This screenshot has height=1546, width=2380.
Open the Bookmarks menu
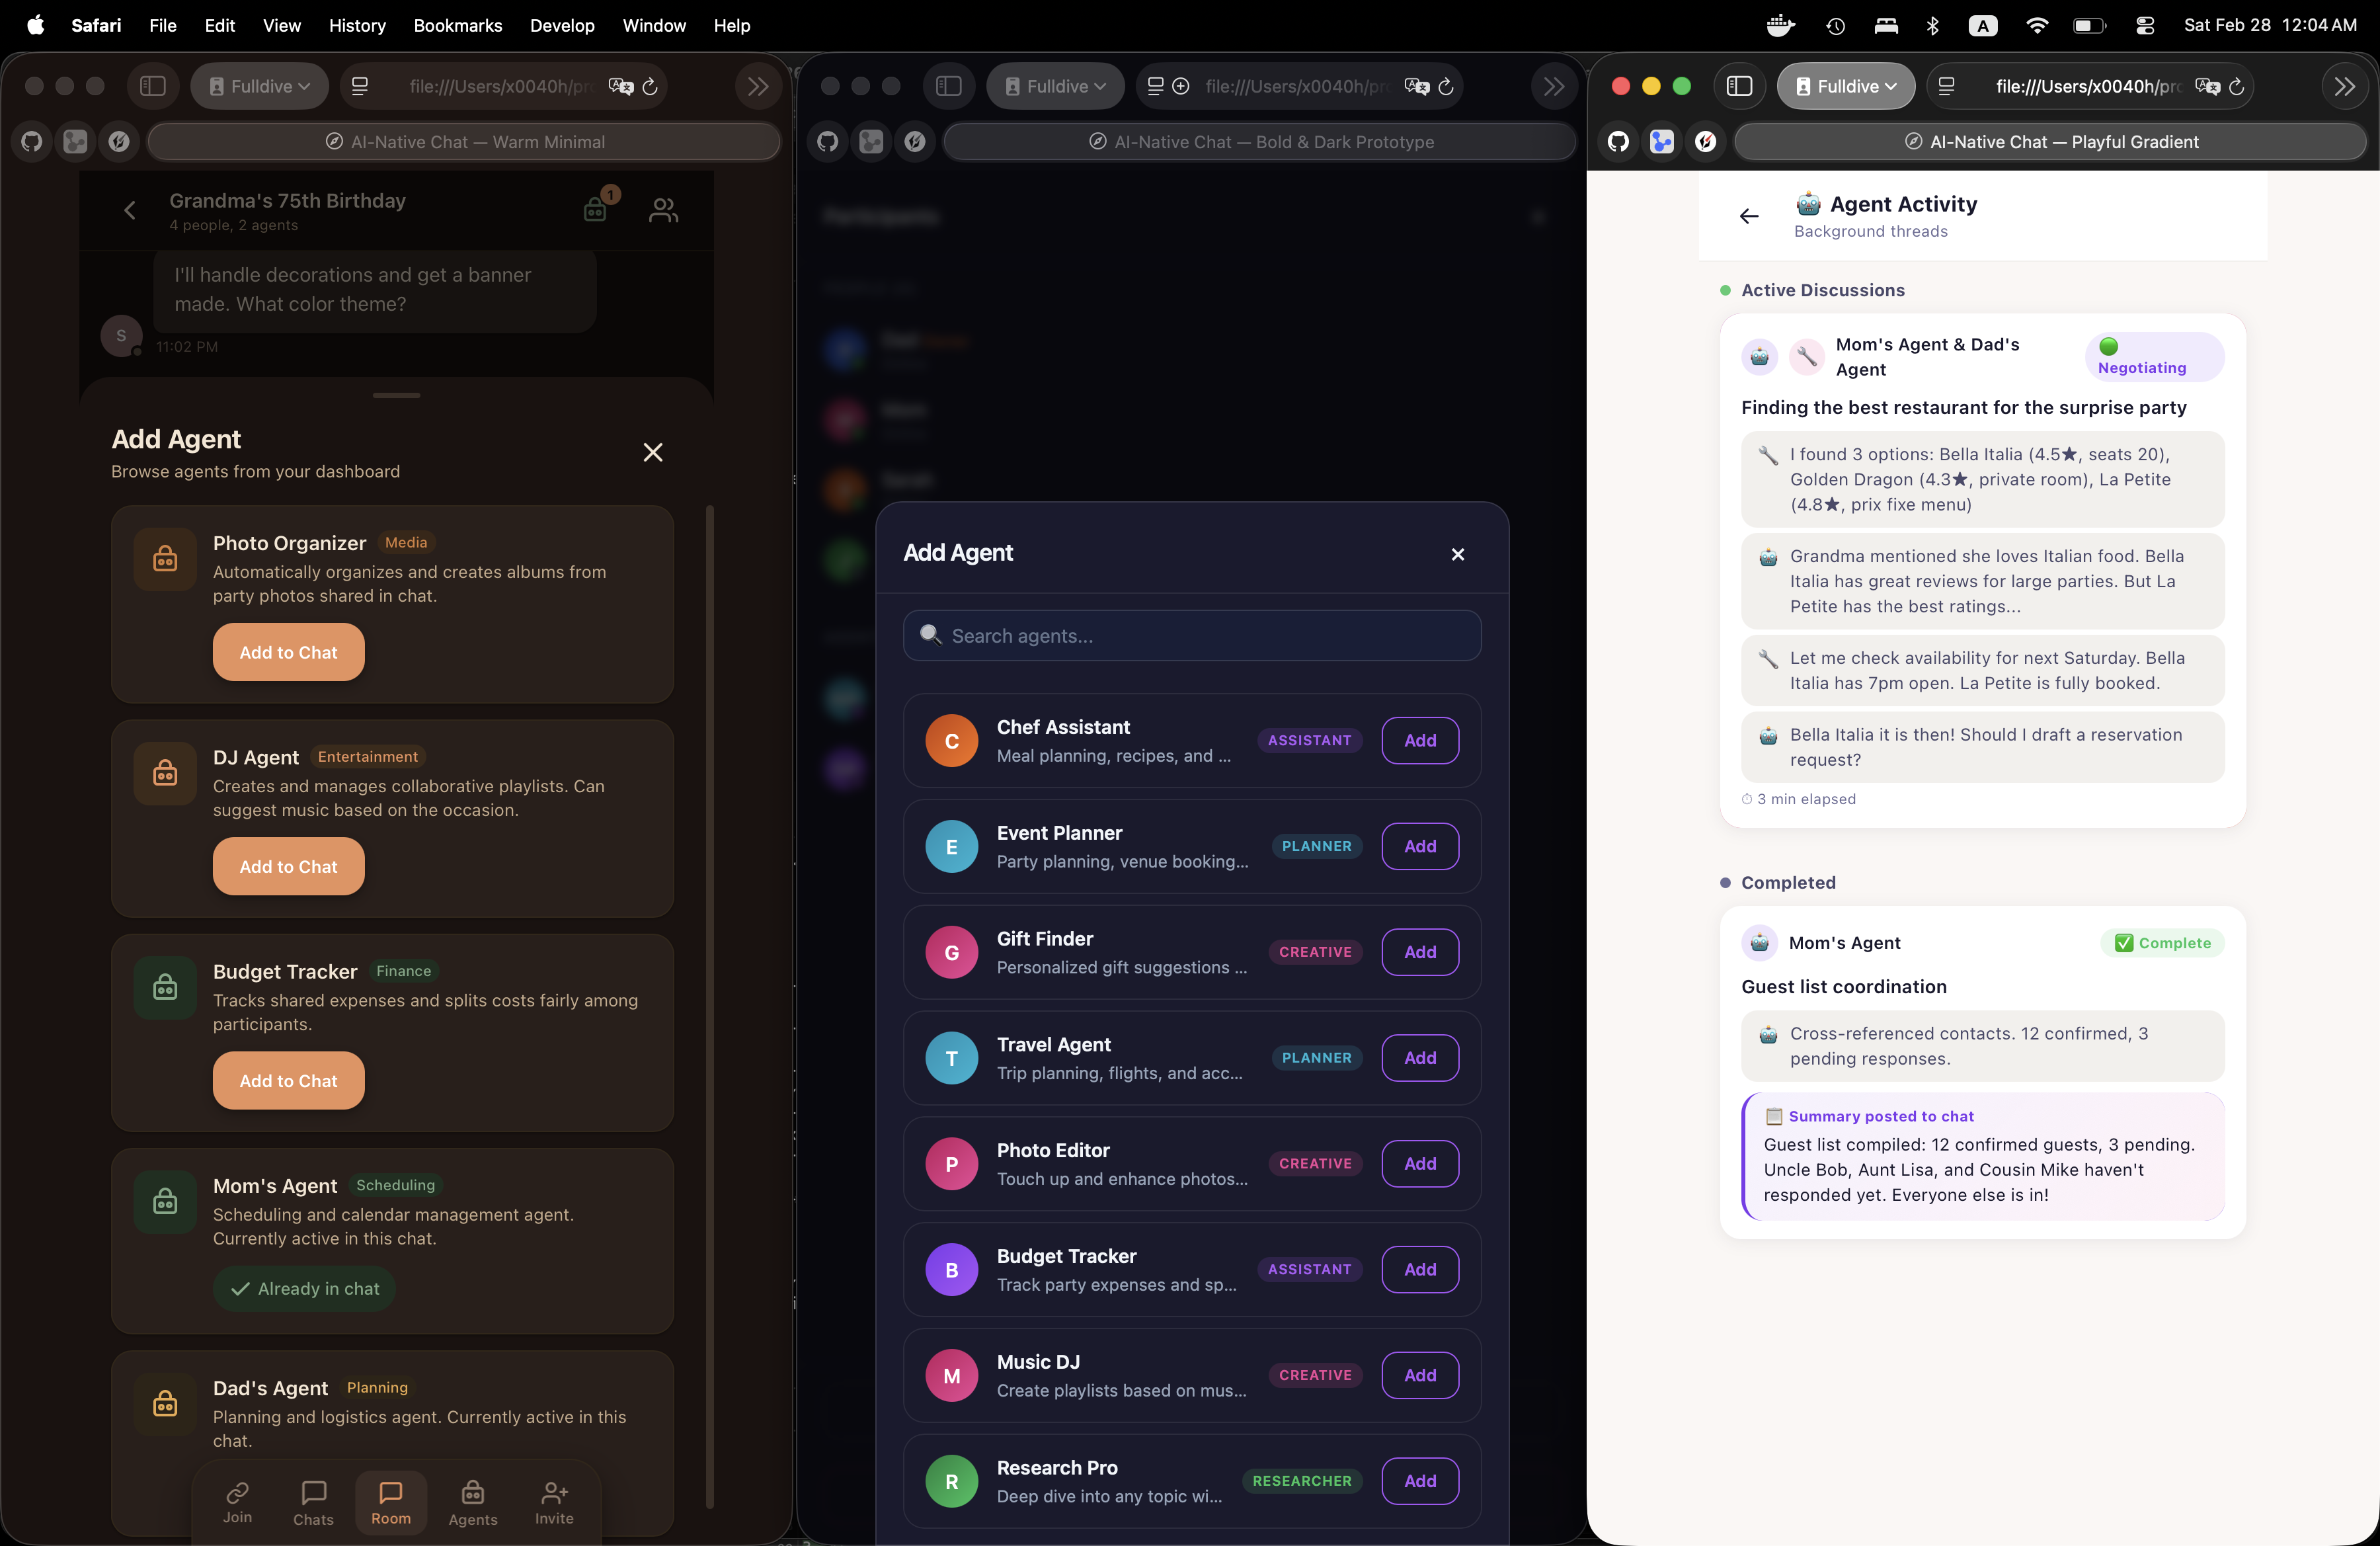tap(457, 25)
